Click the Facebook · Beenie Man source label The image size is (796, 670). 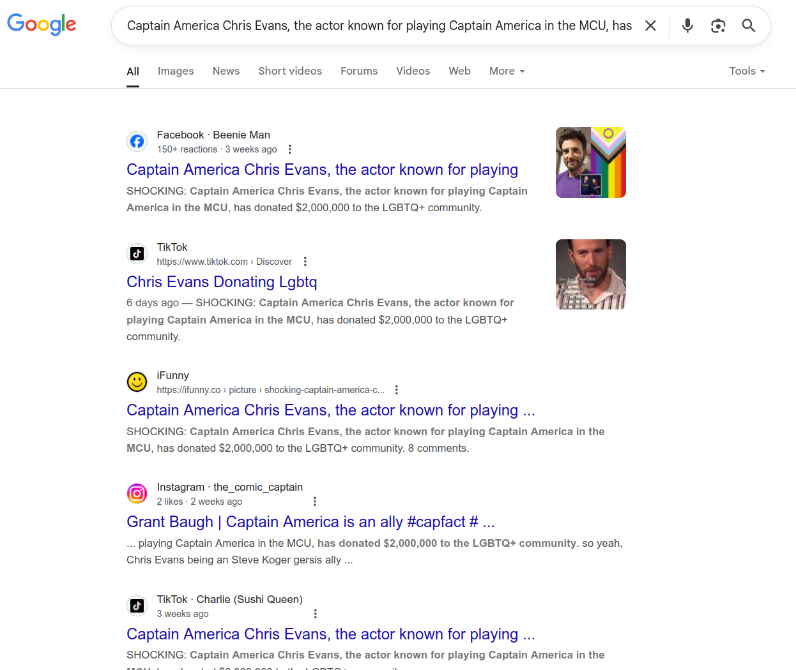pyautogui.click(x=213, y=135)
